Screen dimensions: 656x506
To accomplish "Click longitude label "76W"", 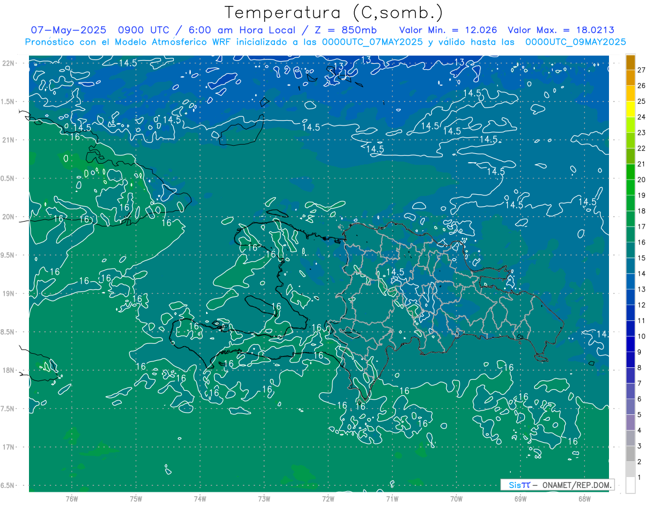I will pos(72,498).
